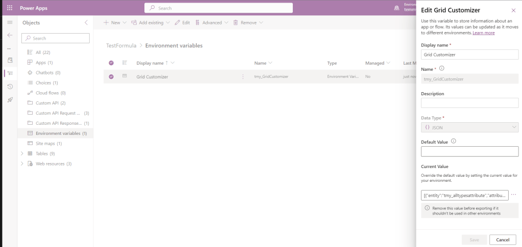Expand the Tables tree node
This screenshot has width=522, height=247.
[22, 154]
